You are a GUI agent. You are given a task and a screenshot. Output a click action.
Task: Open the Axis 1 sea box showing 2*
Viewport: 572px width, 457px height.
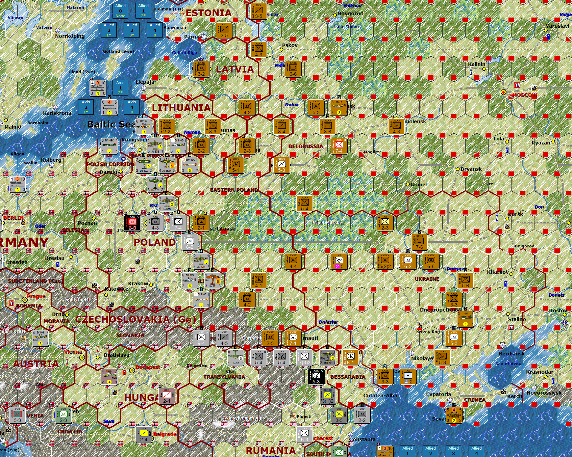coord(120,88)
